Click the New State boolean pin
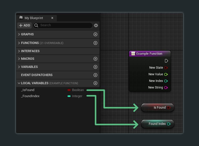 pyautogui.click(x=166, y=68)
